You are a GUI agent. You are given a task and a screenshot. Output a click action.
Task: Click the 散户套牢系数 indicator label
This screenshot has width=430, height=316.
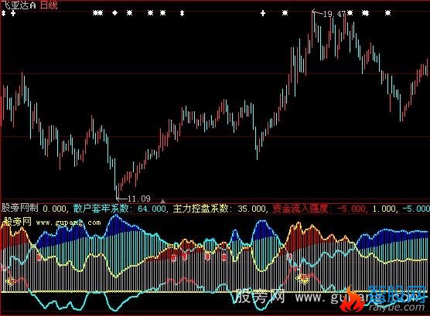pyautogui.click(x=101, y=209)
